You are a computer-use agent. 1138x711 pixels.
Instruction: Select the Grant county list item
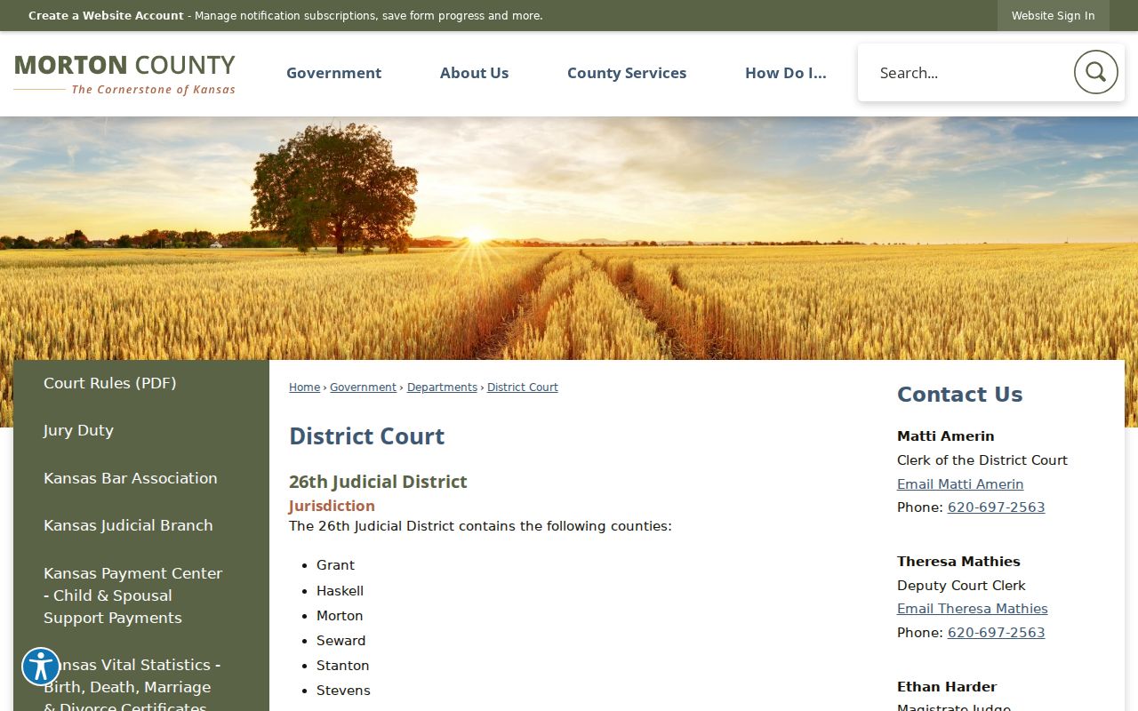[335, 565]
